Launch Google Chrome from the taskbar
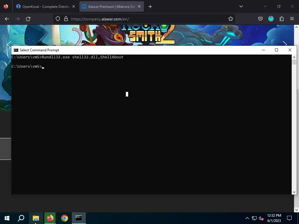 [x=65, y=218]
